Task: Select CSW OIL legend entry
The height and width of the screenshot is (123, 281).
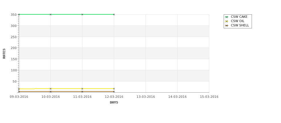Action: [x=235, y=21]
